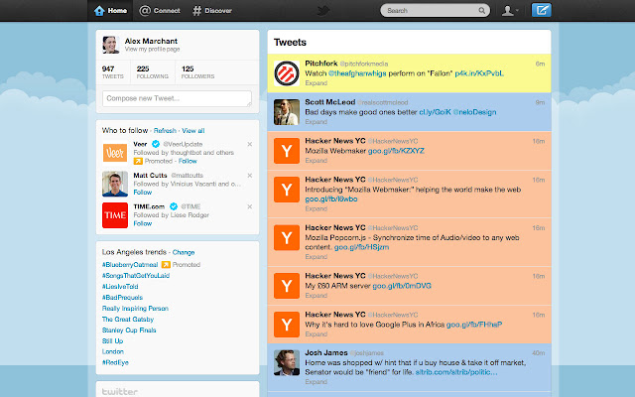Click the Compose new Tweet box
This screenshot has width=635, height=397.
pyautogui.click(x=177, y=98)
